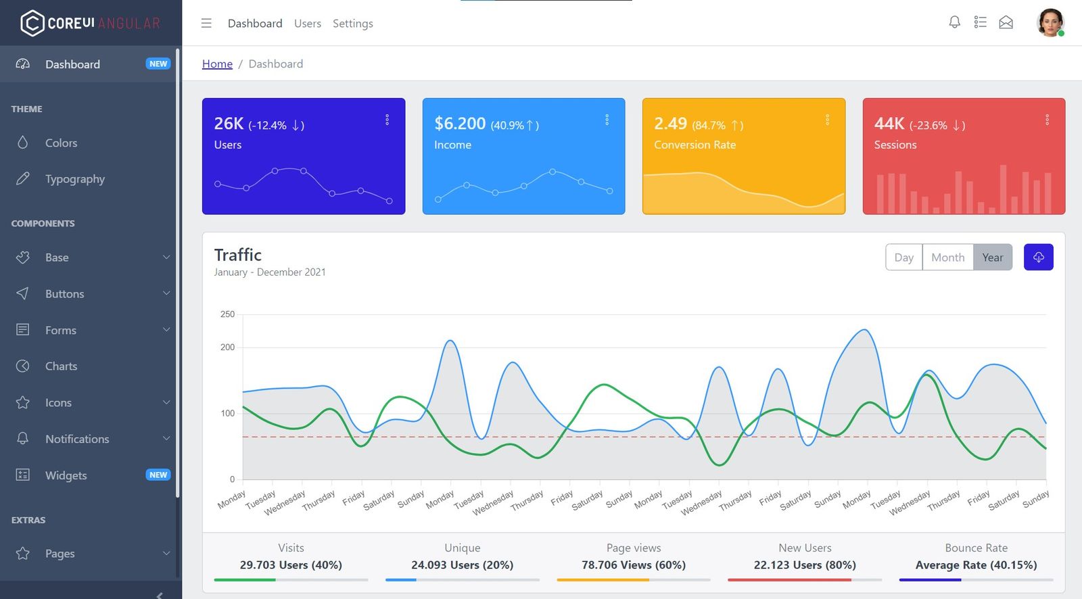
Task: Expand the Base submenu chevron
Action: click(166, 257)
